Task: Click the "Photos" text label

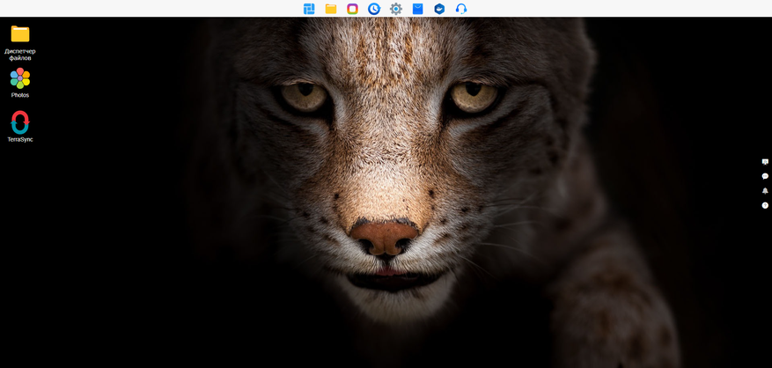Action: pyautogui.click(x=20, y=95)
